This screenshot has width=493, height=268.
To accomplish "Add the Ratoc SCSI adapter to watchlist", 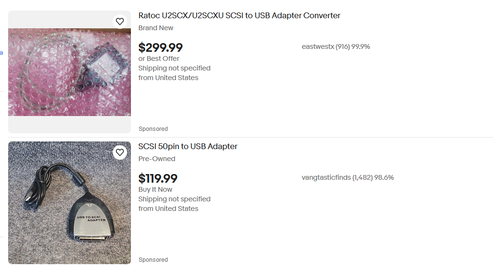I will [120, 22].
